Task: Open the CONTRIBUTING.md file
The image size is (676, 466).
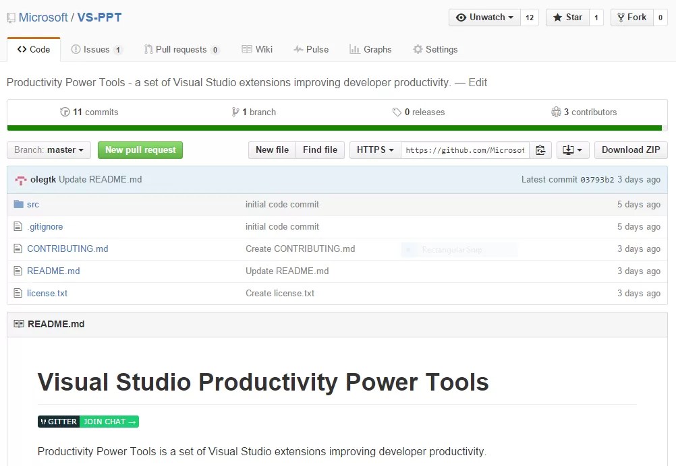Action: (67, 248)
